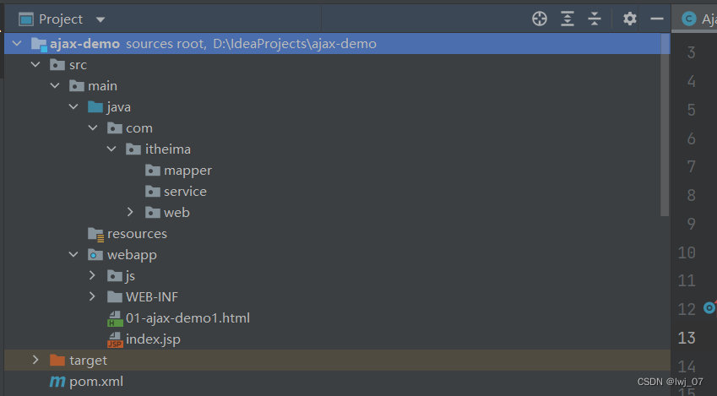The width and height of the screenshot is (717, 396).
Task: Click the gutter icon on line 12
Action: click(x=709, y=308)
